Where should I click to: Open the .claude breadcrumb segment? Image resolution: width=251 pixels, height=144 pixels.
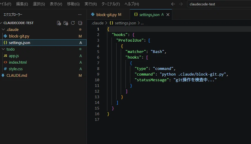point(98,23)
